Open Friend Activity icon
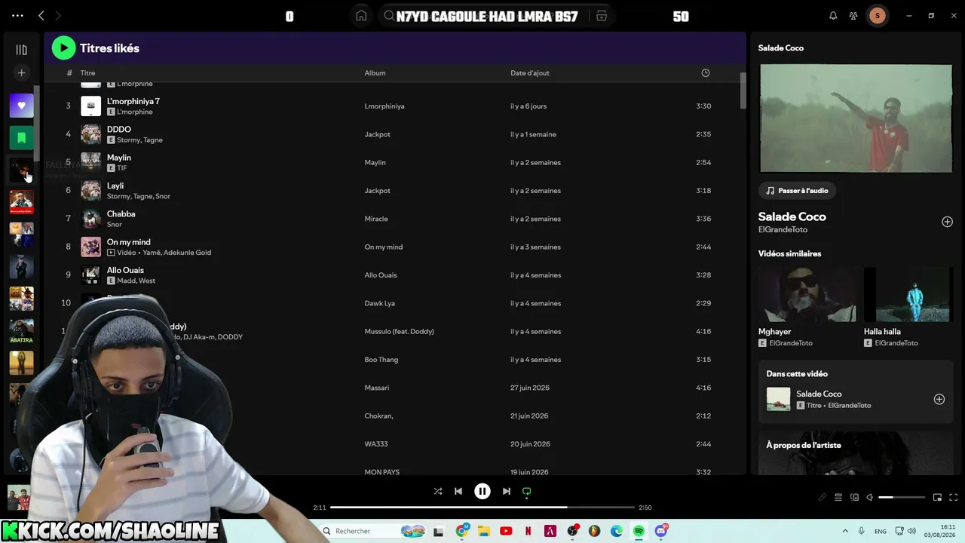The image size is (965, 543). click(x=853, y=16)
